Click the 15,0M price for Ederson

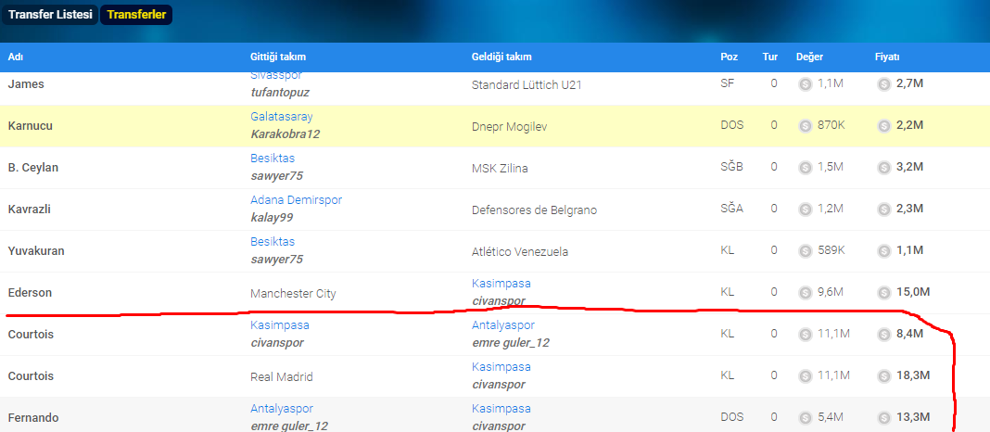click(913, 292)
